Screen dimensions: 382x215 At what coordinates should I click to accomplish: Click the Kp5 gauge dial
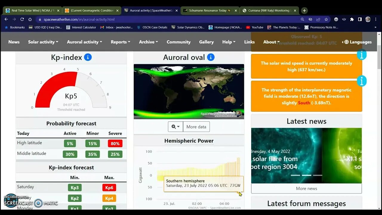tap(71, 90)
